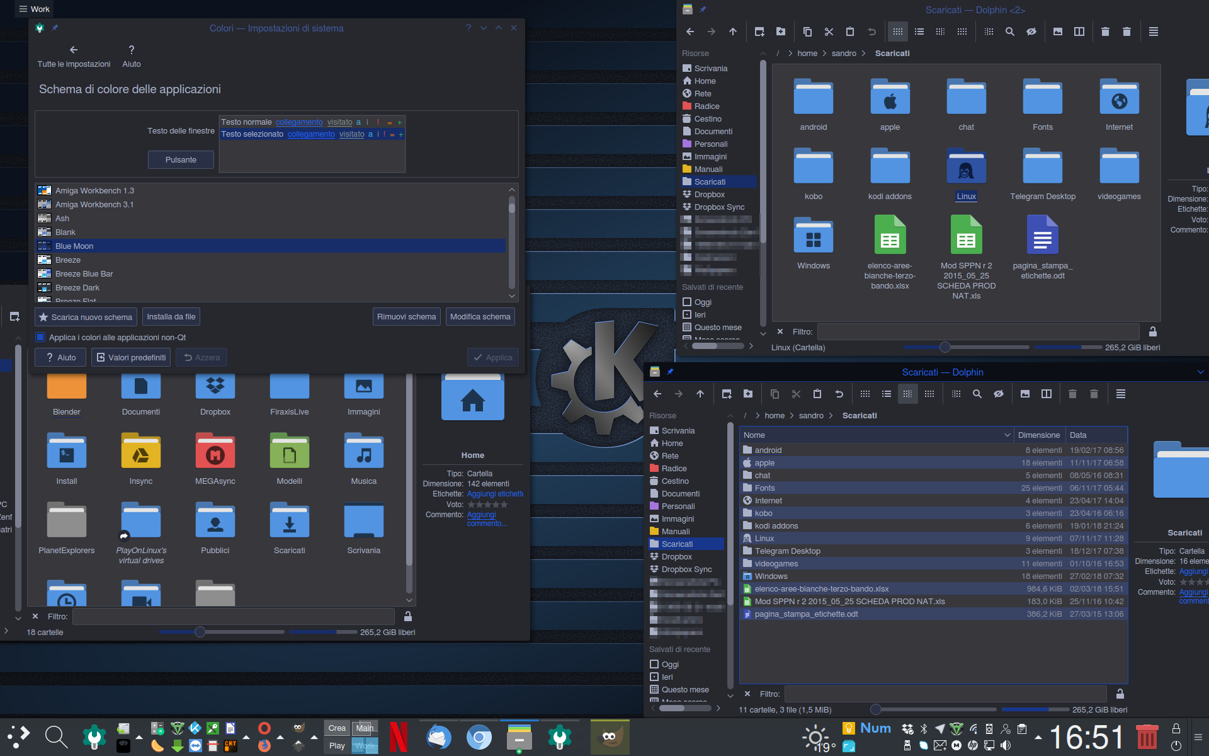Image resolution: width=1209 pixels, height=756 pixels.
Task: Select the Breeze Dark color scheme
Action: [271, 287]
